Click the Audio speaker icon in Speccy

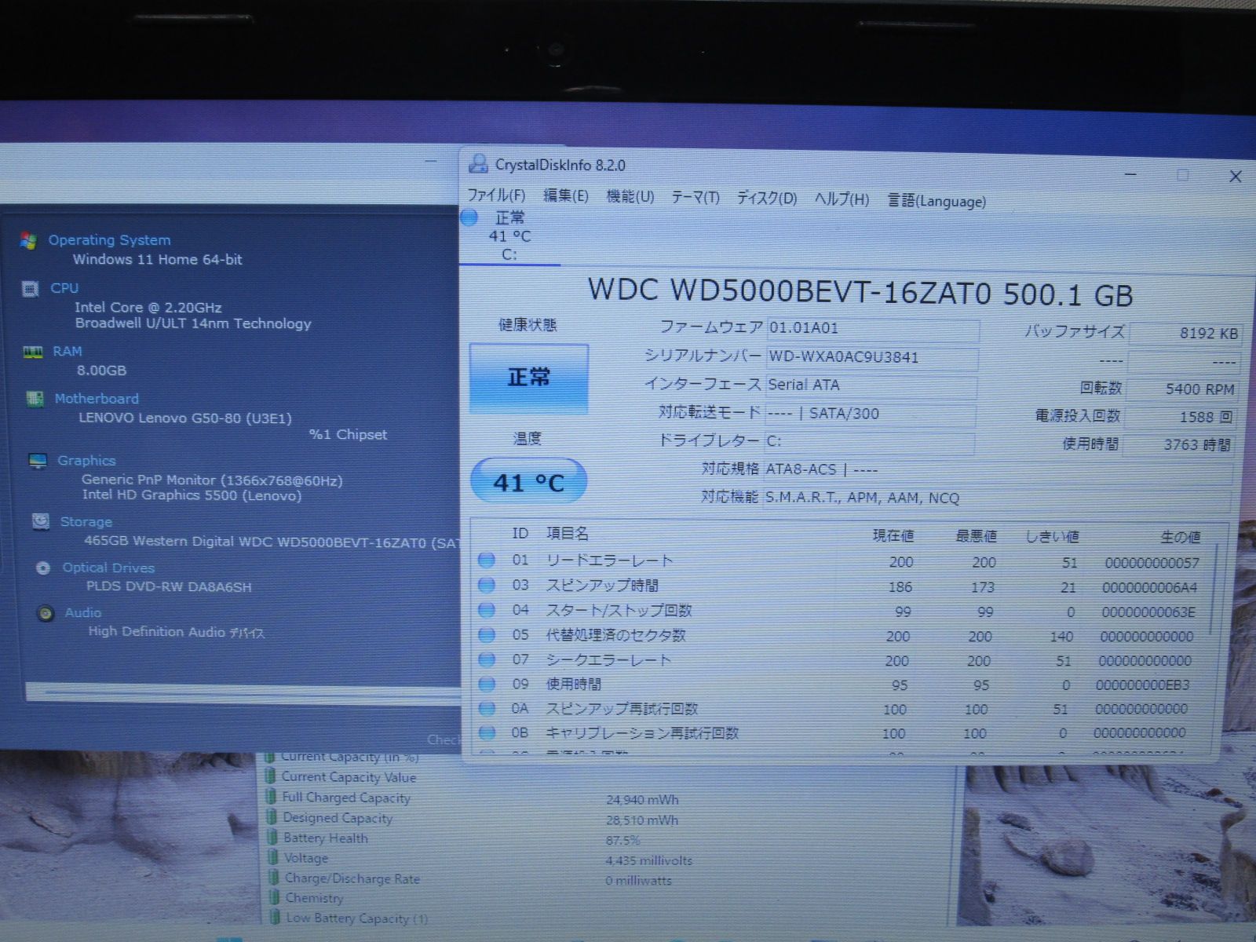tap(46, 613)
